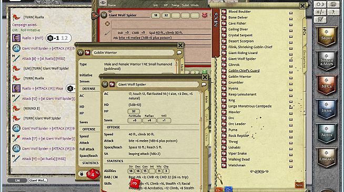This screenshot has height=192, width=344.
Task: Click the New button at the NPC list bottom
Action: point(299,185)
